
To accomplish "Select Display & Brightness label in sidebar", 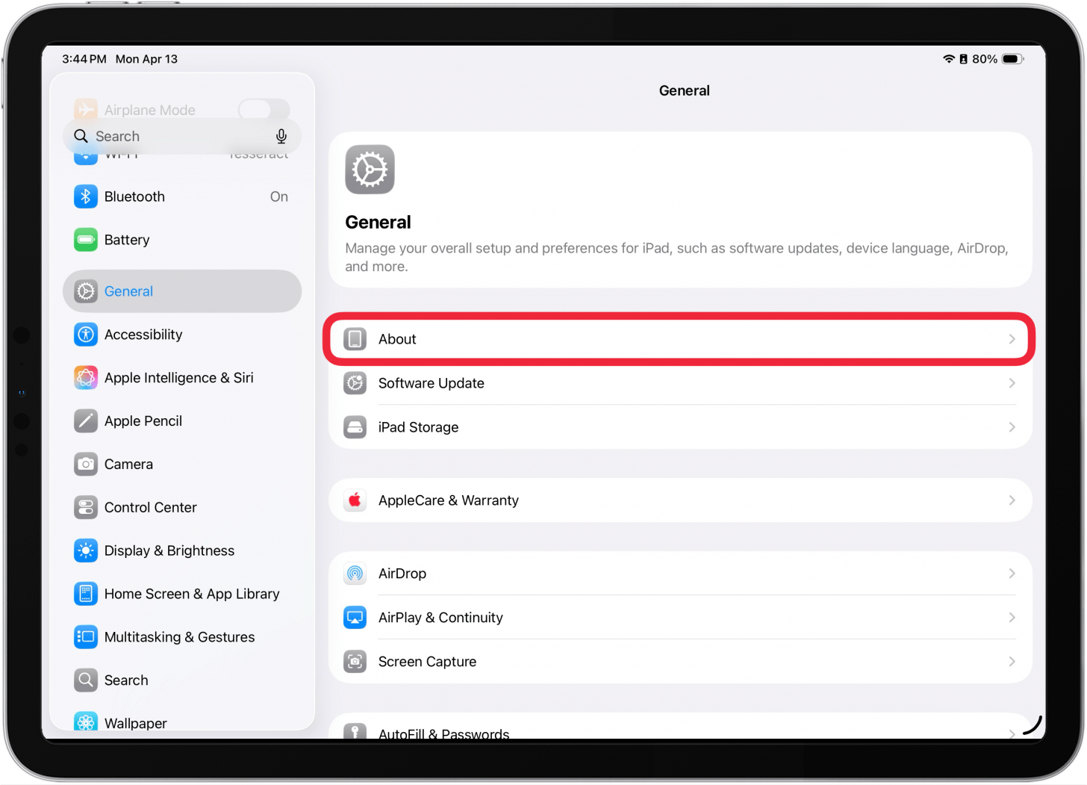I will (169, 551).
